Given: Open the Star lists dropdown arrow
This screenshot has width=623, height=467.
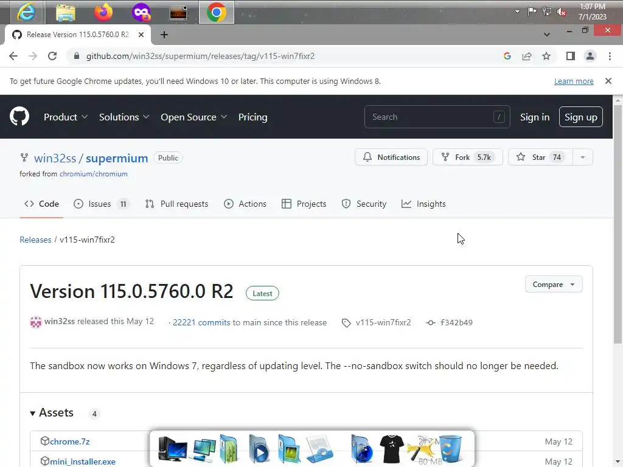Looking at the screenshot, I should (583, 157).
